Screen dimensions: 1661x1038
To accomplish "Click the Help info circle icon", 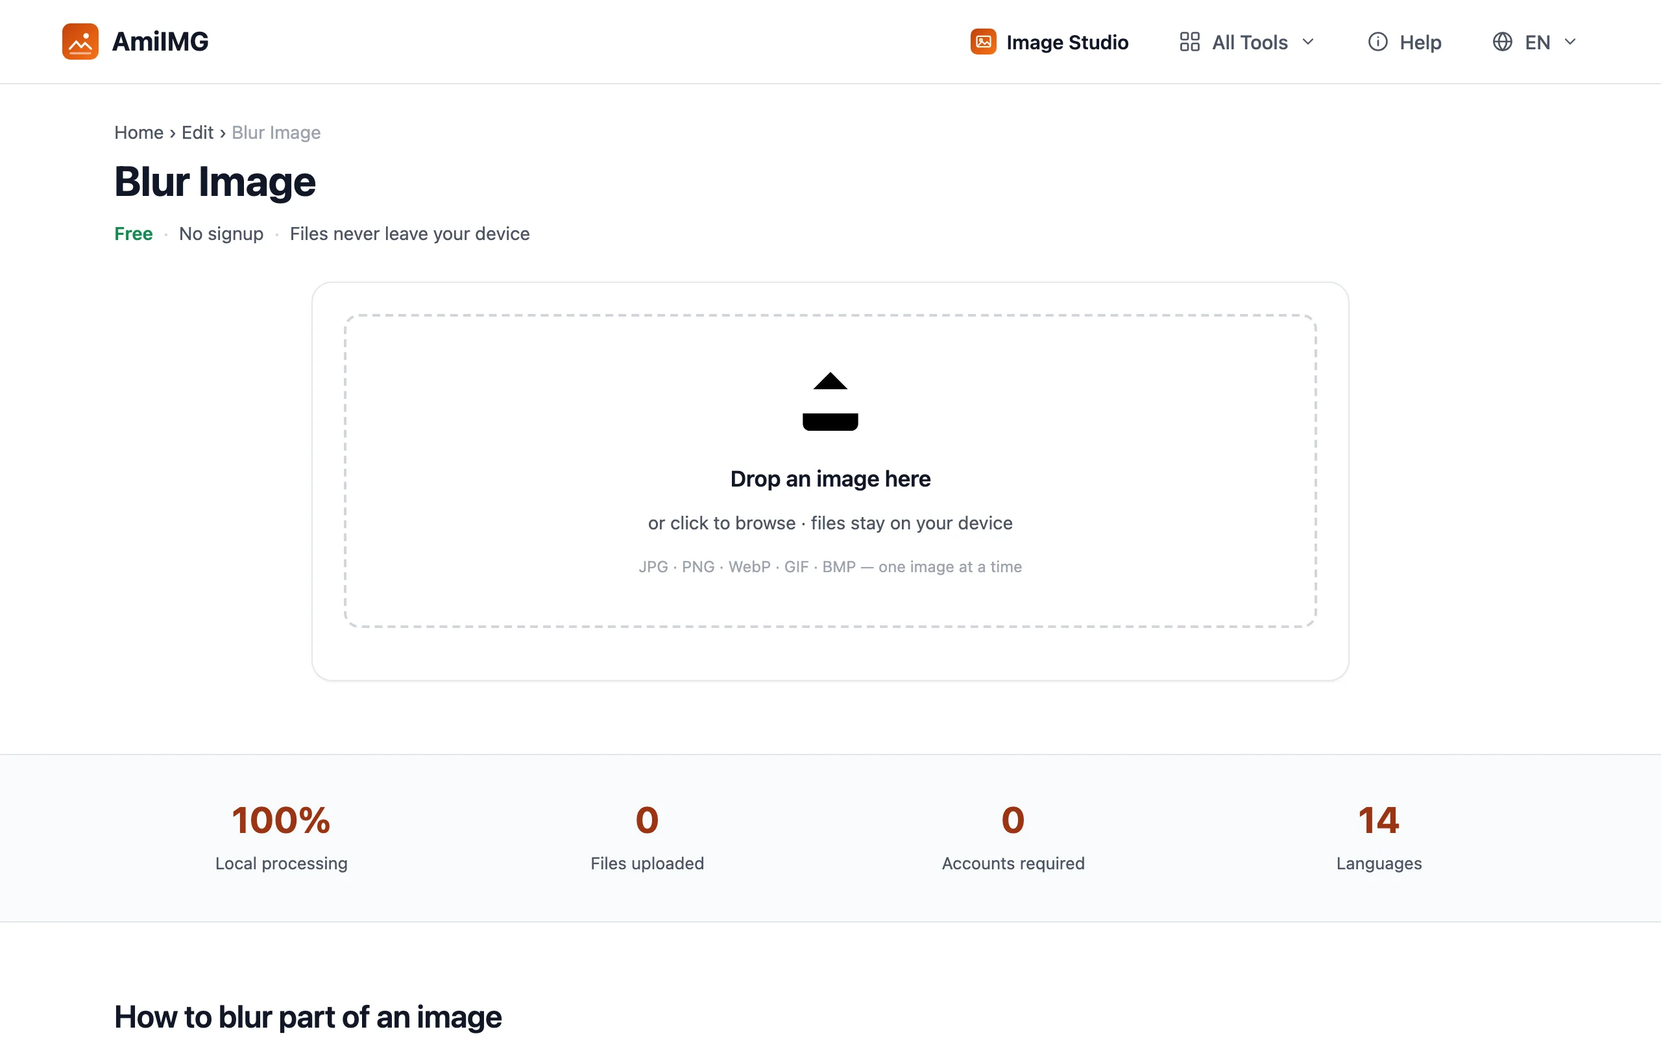I will coord(1377,42).
